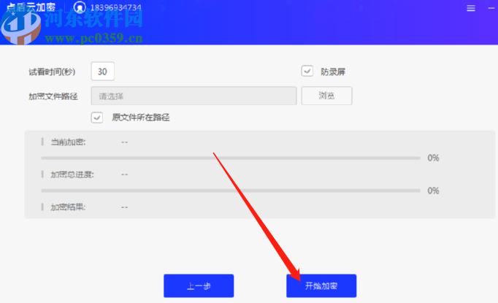Click the 开始加密 button
Screen dimensions: 498x303
point(321,286)
